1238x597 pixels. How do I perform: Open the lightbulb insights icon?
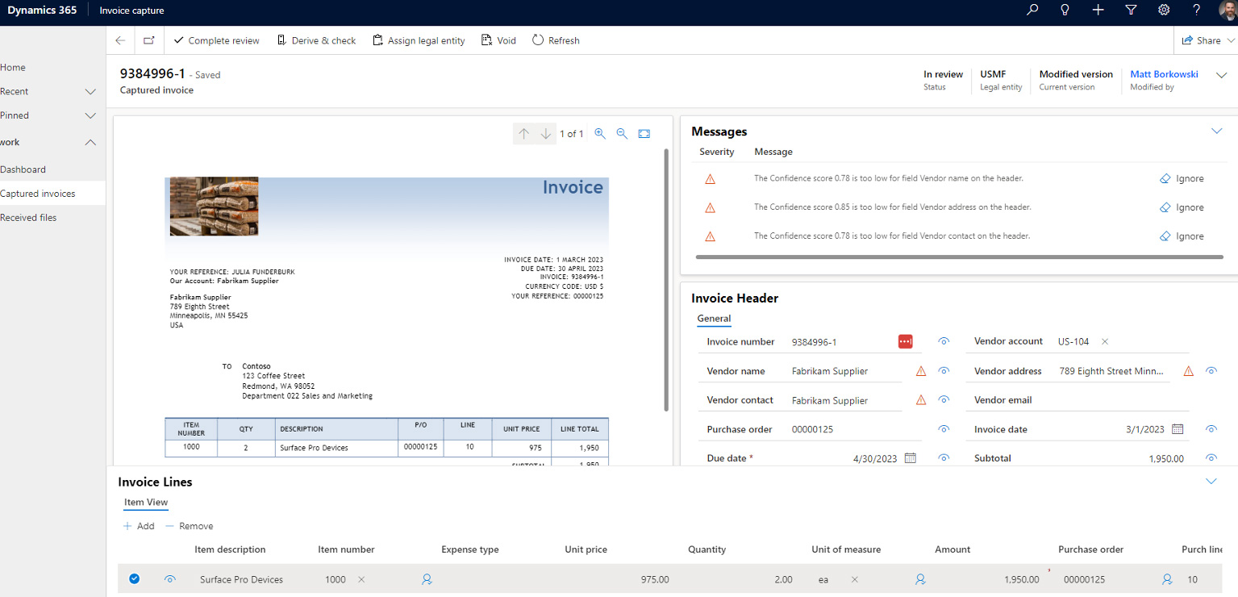(x=1065, y=10)
